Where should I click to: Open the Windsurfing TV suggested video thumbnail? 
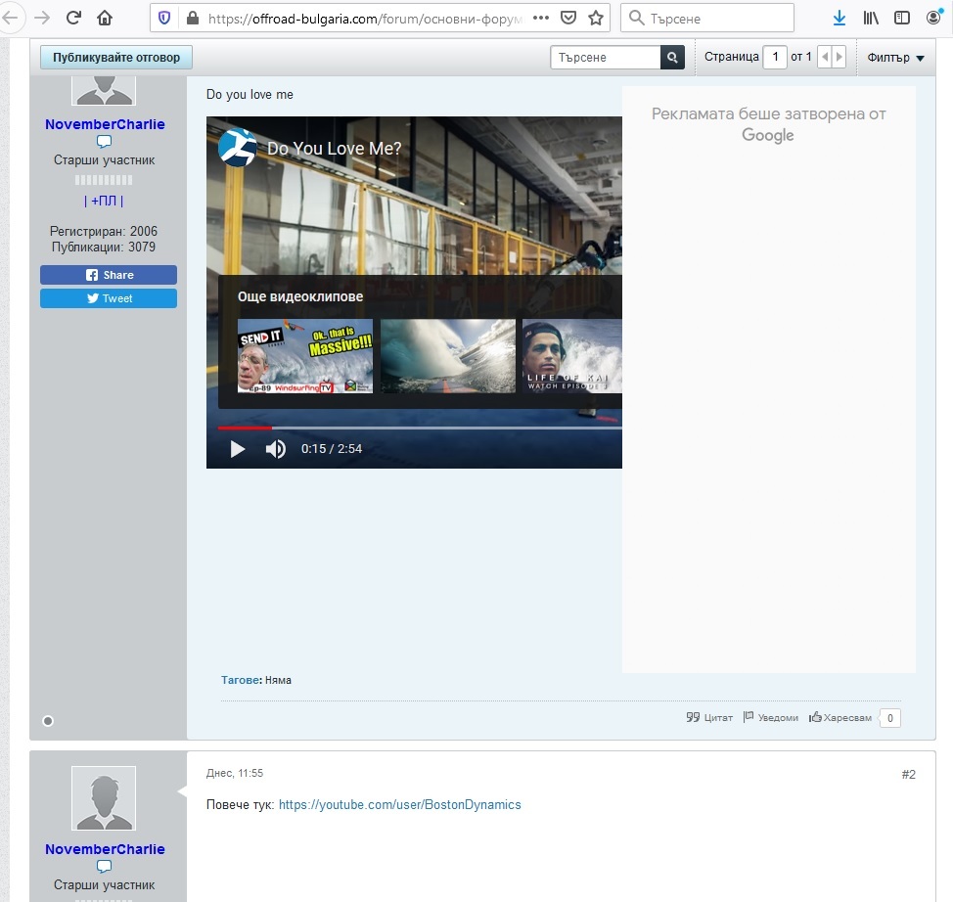(305, 356)
